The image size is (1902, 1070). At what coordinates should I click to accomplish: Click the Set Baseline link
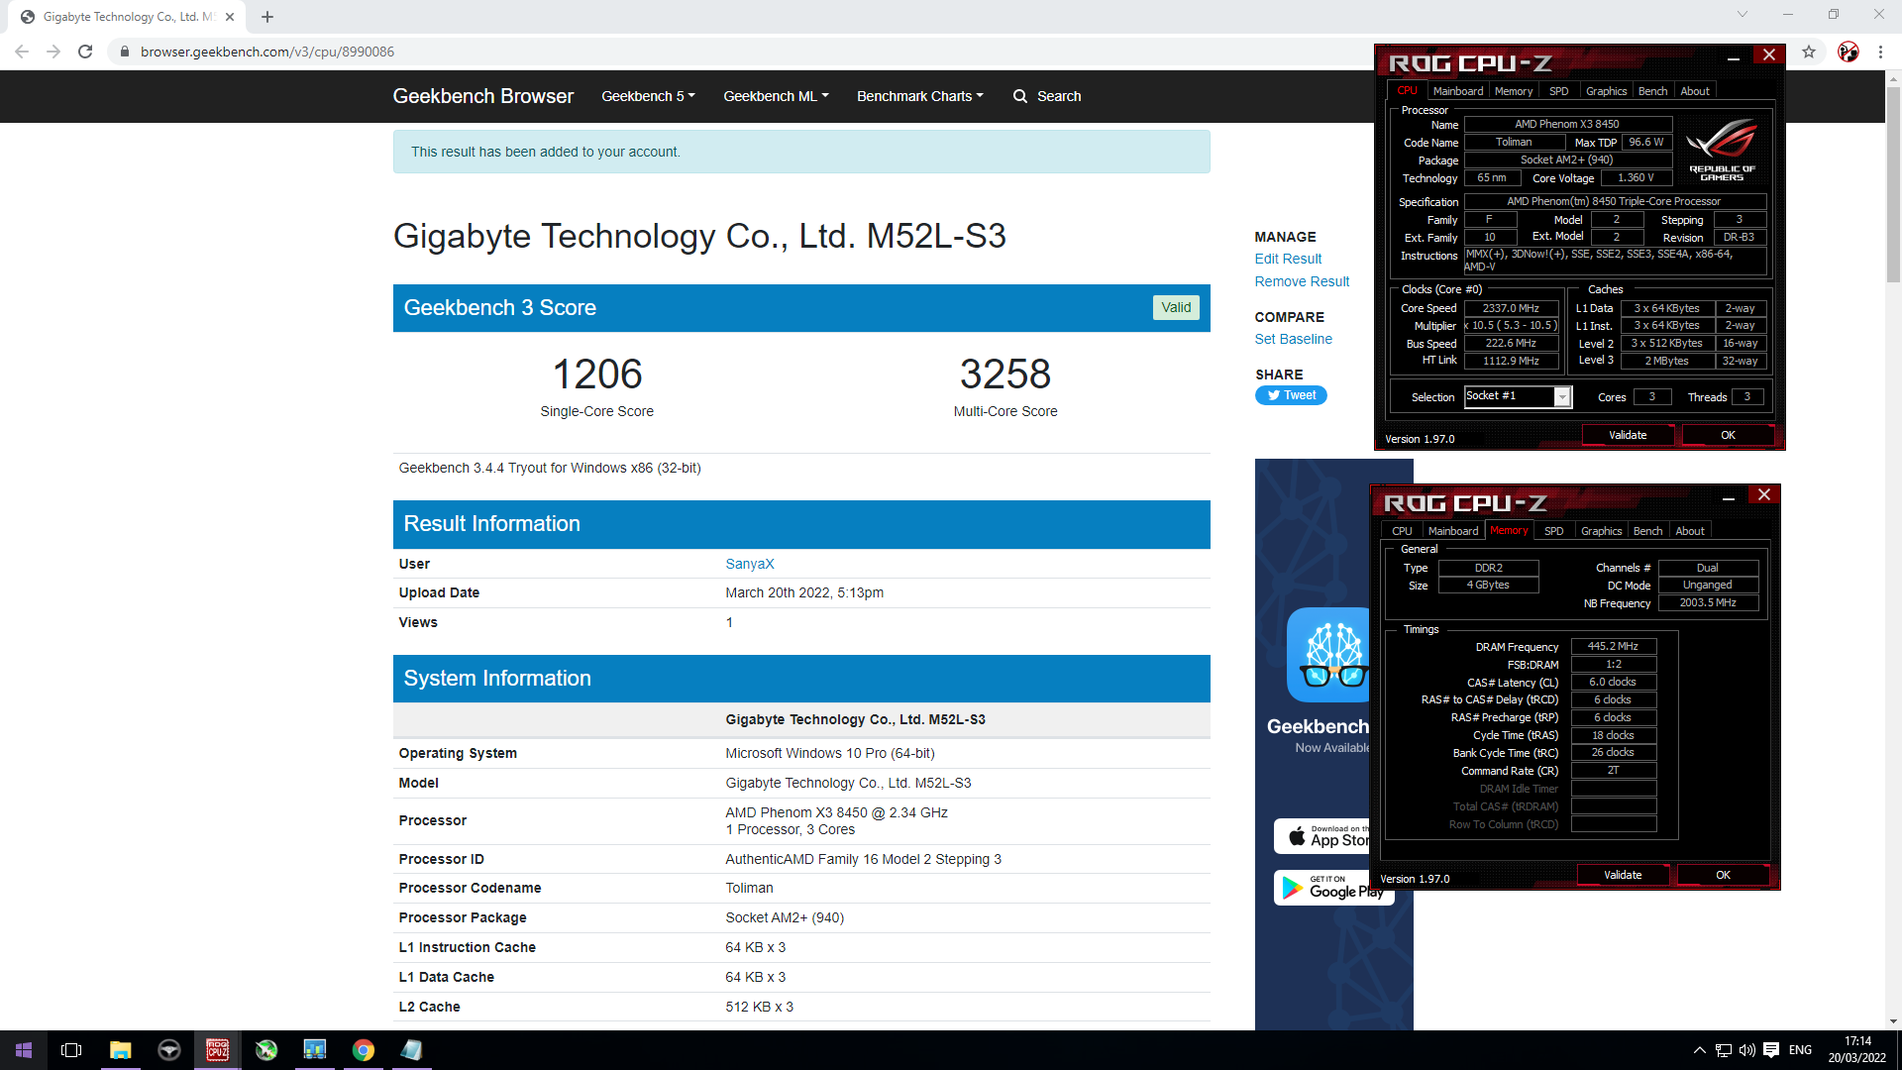point(1293,339)
